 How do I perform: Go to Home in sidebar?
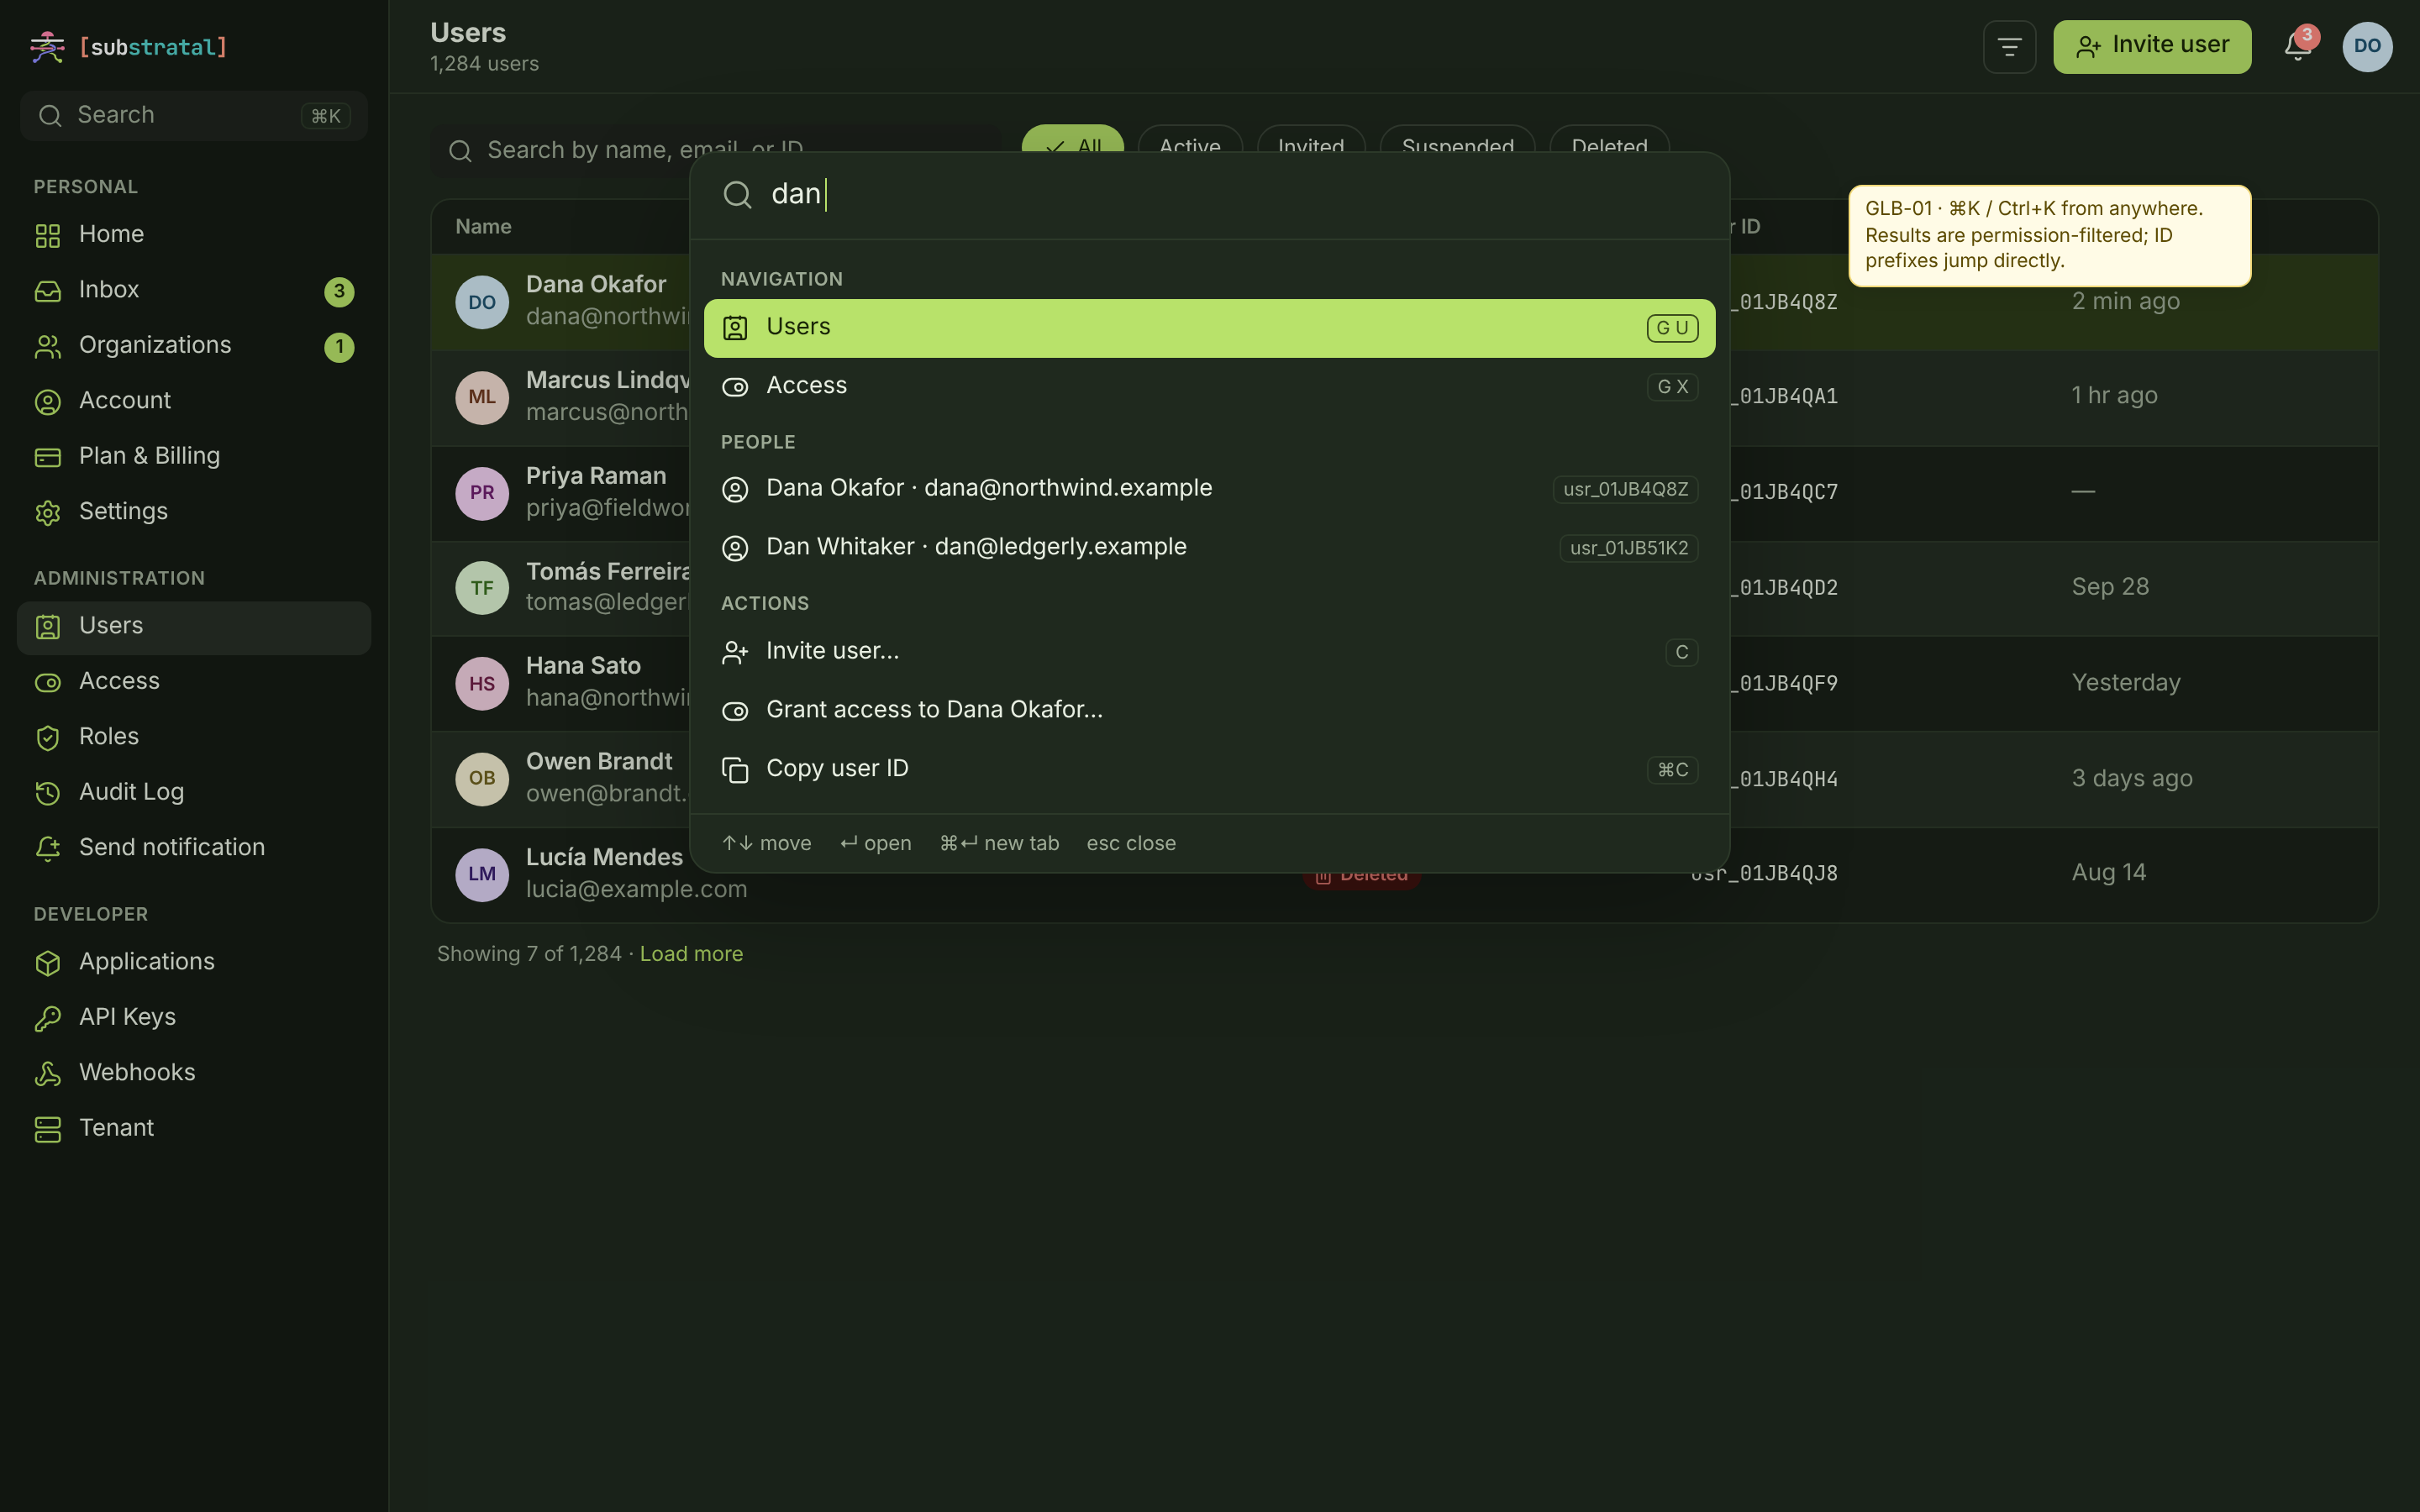click(x=194, y=235)
